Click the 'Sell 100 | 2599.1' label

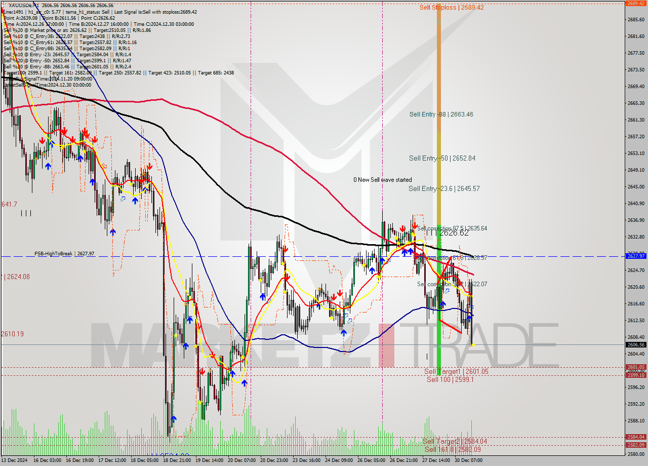click(x=450, y=379)
